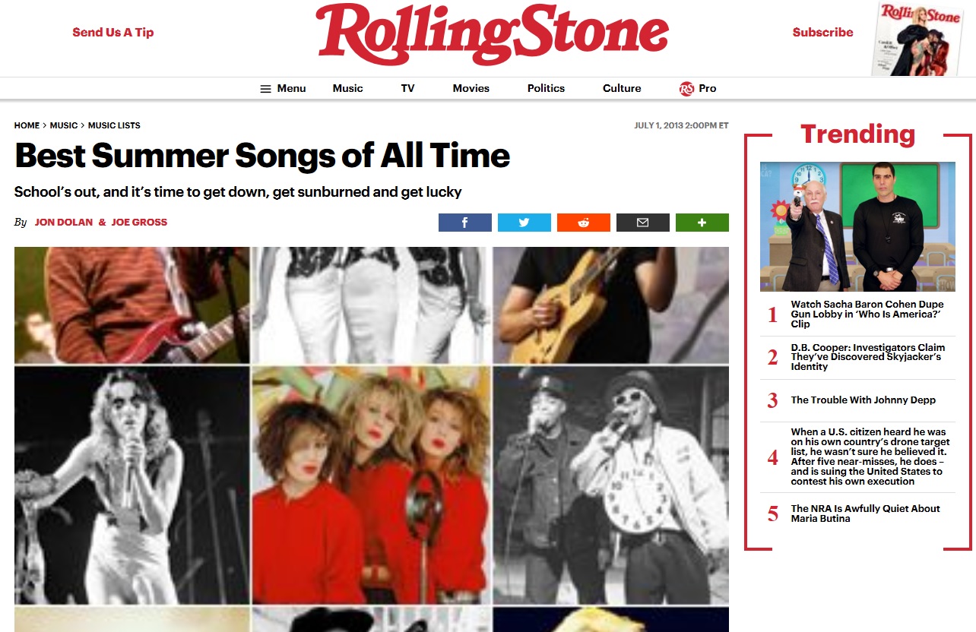Open the hamburger Menu
This screenshot has height=632, width=976.
point(283,88)
